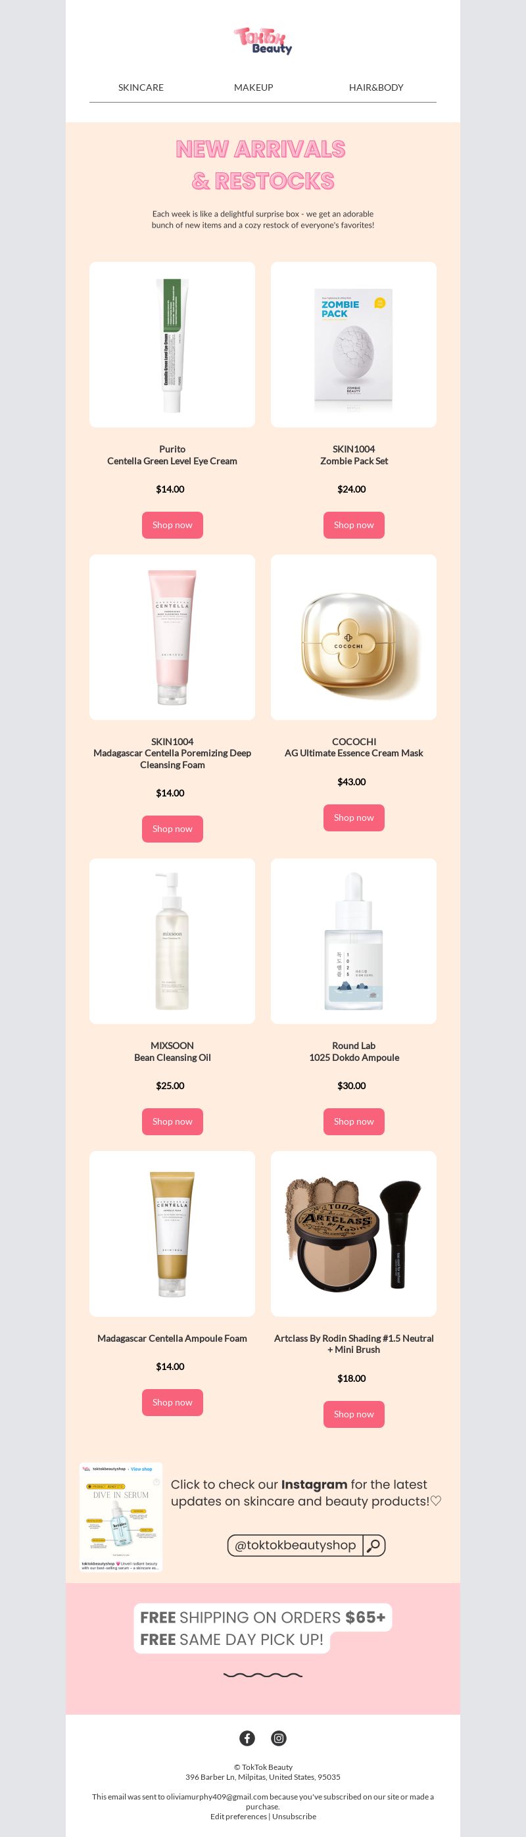Click the magnifier icon beside @toktokbeautyshop
This screenshot has height=1837, width=526.
coord(374,1546)
